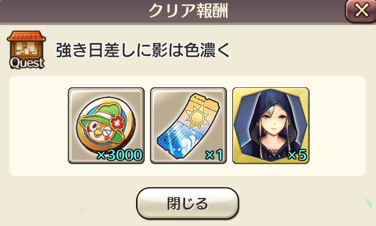Image resolution: width=376 pixels, height=226 pixels.
Task: Click the 閉じる button
Action: 188,203
